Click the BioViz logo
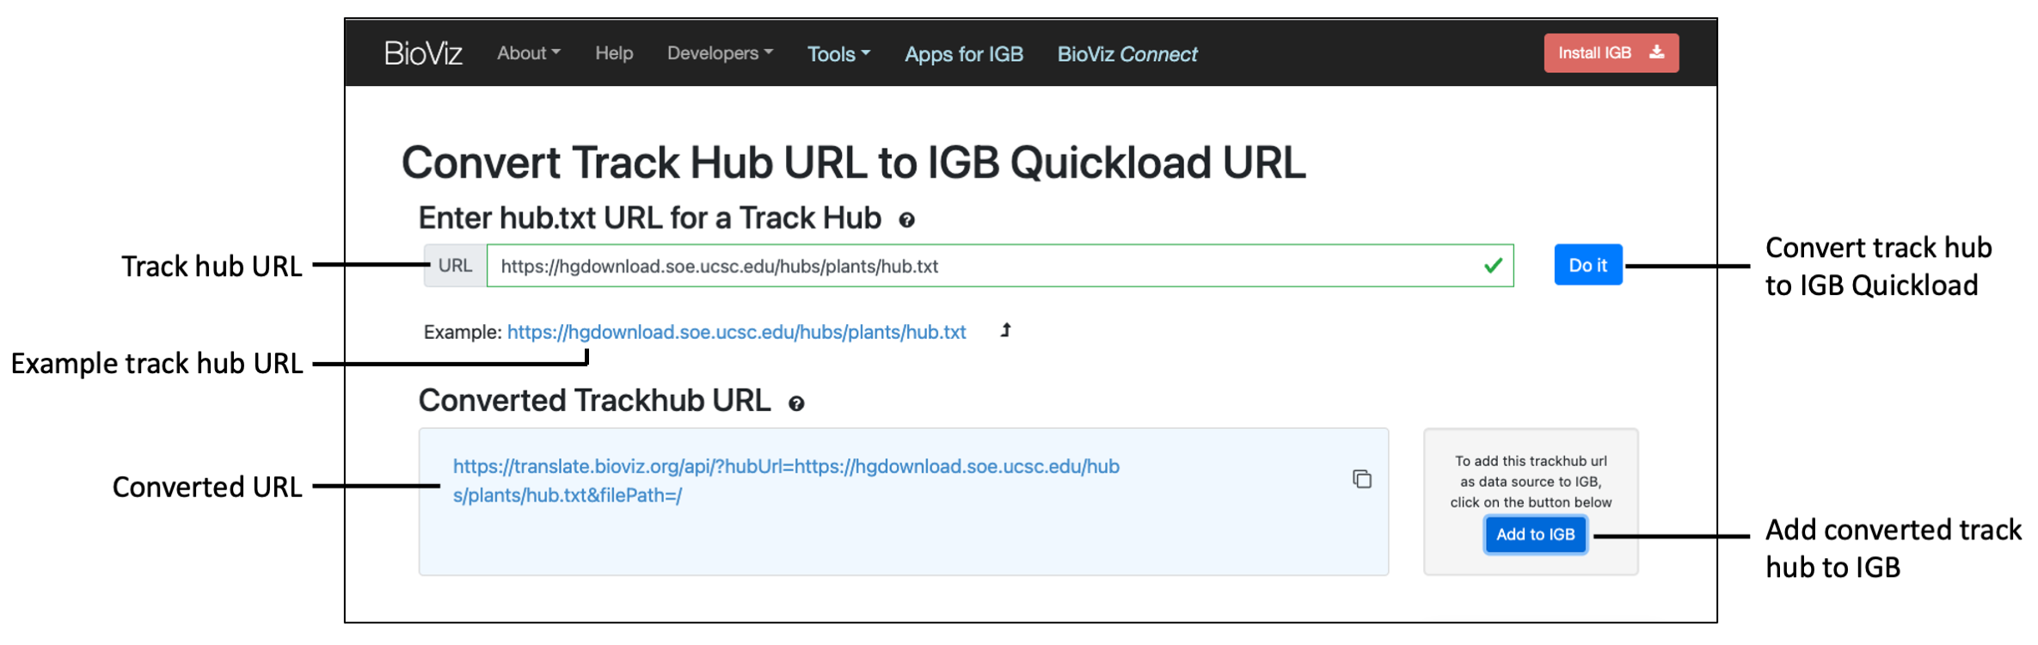Screen dimensions: 2038x645 423,53
